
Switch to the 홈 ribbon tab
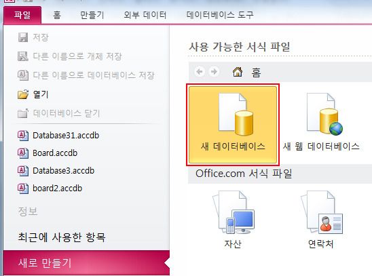coord(57,15)
